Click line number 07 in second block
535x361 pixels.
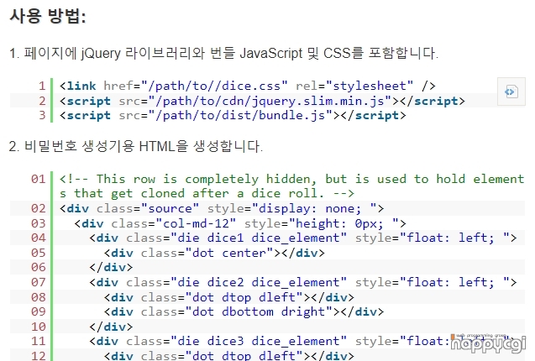click(39, 282)
